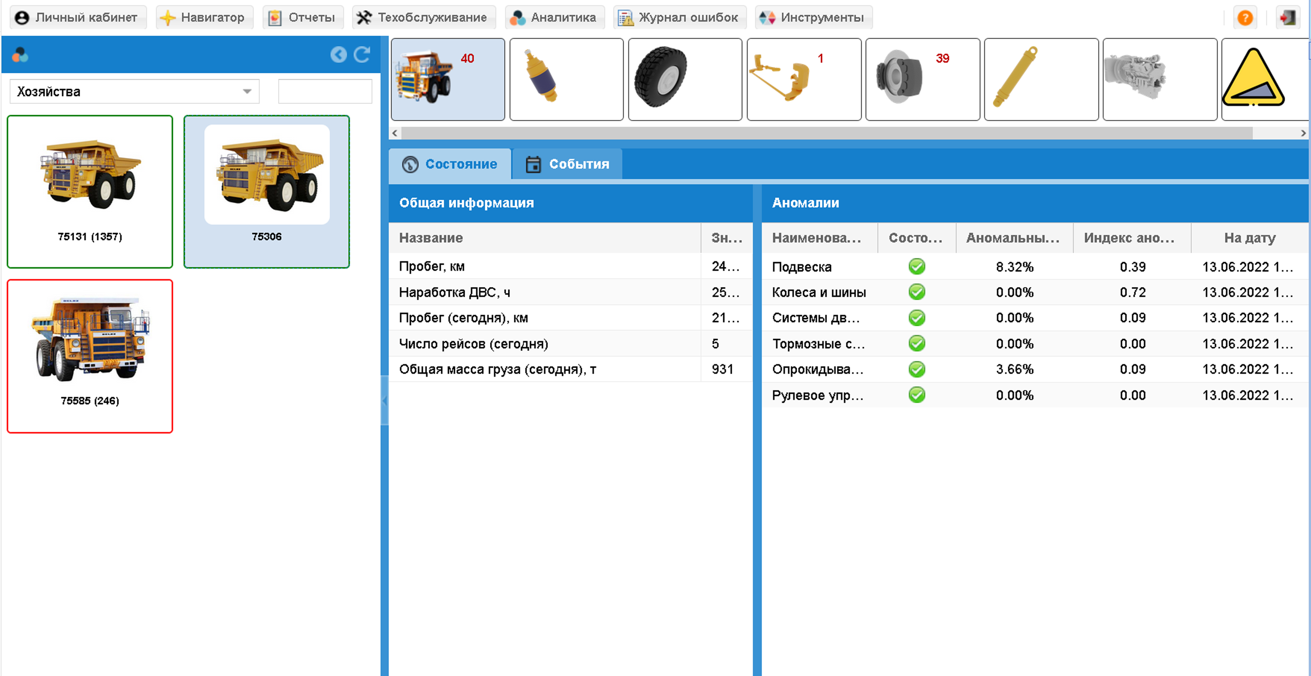The height and width of the screenshot is (676, 1311).
Task: Click green status check for Тормозные с...
Action: click(x=917, y=343)
